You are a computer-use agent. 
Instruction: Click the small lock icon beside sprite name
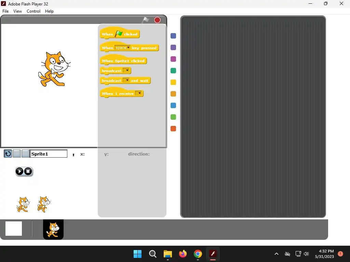click(73, 155)
